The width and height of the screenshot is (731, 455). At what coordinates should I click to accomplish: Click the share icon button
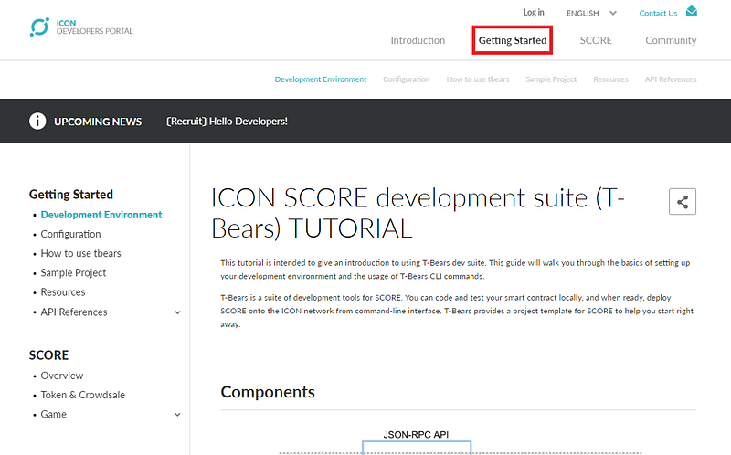(x=683, y=201)
